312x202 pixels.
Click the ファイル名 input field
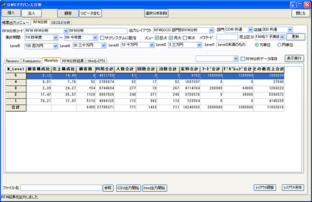click(61, 188)
